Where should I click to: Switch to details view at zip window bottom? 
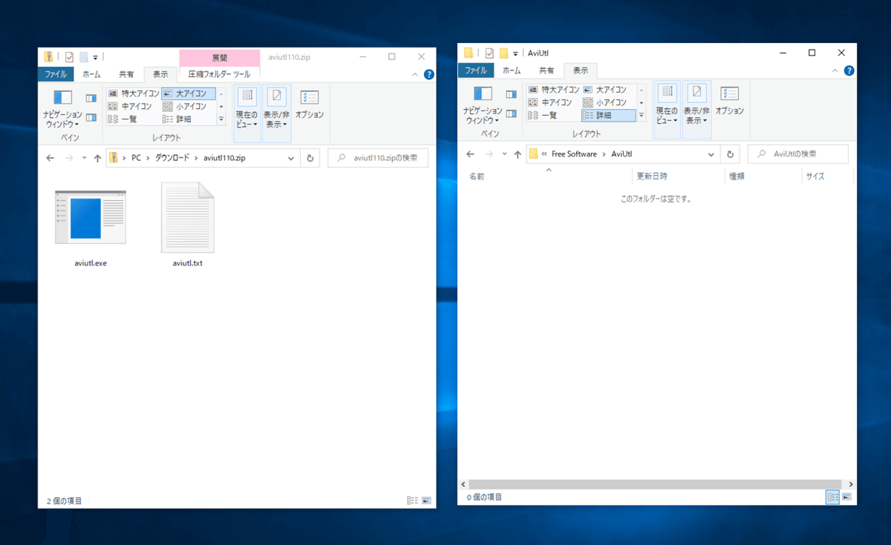[x=412, y=501]
